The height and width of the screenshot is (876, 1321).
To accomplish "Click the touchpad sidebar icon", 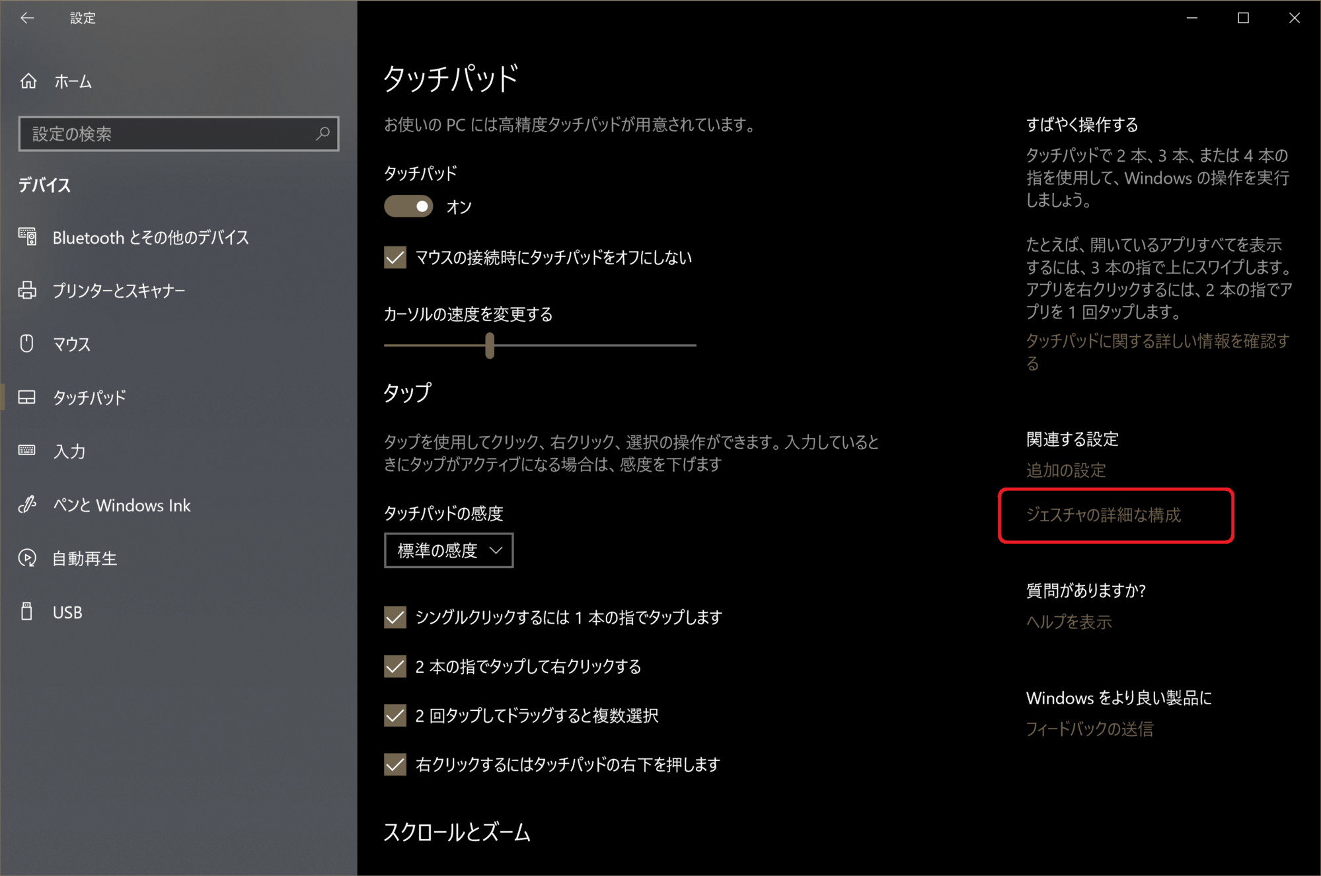I will pos(27,397).
